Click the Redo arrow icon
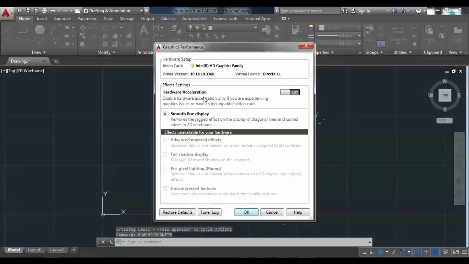Image resolution: width=469 pixels, height=264 pixels. (65, 11)
